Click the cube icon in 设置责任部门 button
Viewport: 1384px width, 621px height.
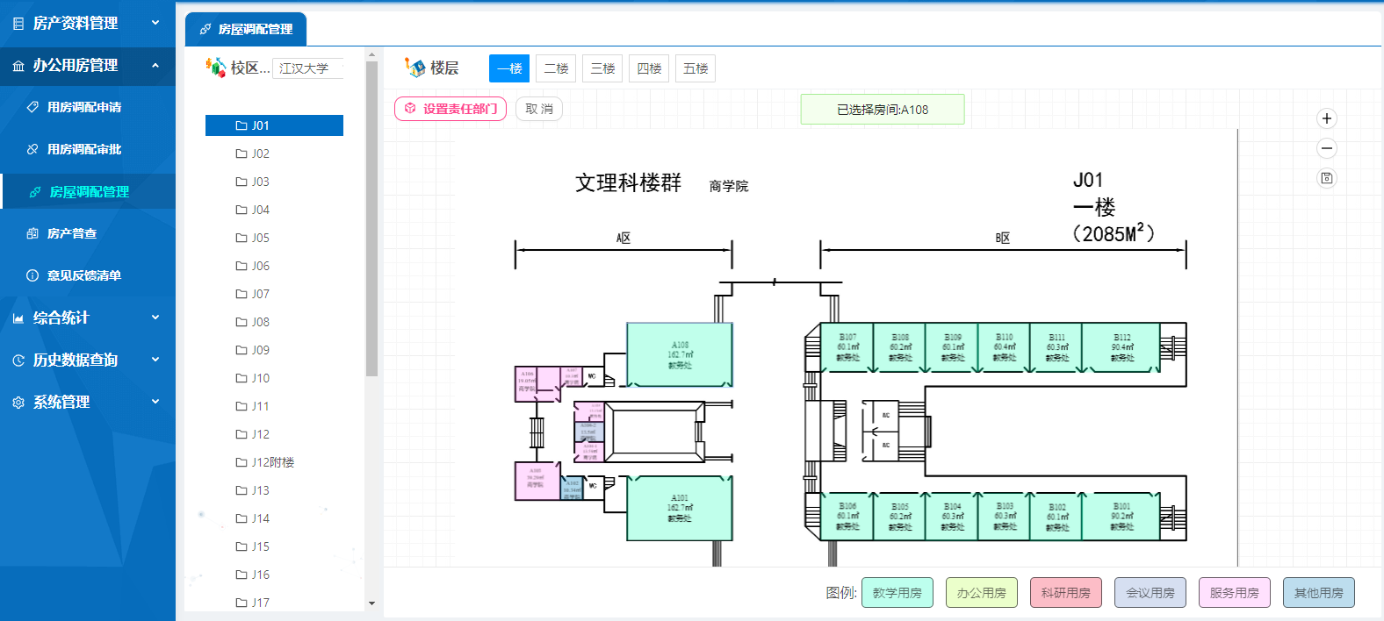click(x=410, y=109)
